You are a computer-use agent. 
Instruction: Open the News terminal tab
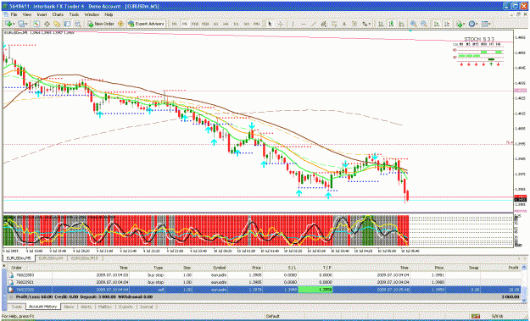tap(69, 307)
